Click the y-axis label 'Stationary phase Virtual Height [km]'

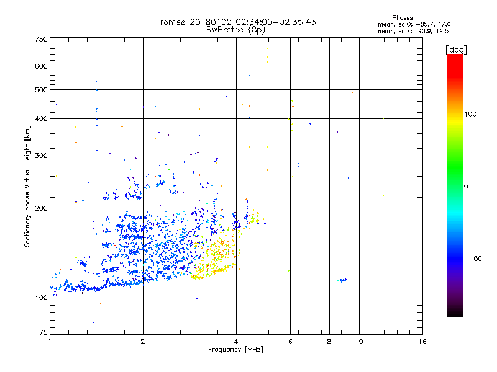(27, 186)
